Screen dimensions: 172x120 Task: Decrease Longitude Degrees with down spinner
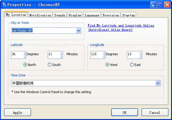pos(104,57)
